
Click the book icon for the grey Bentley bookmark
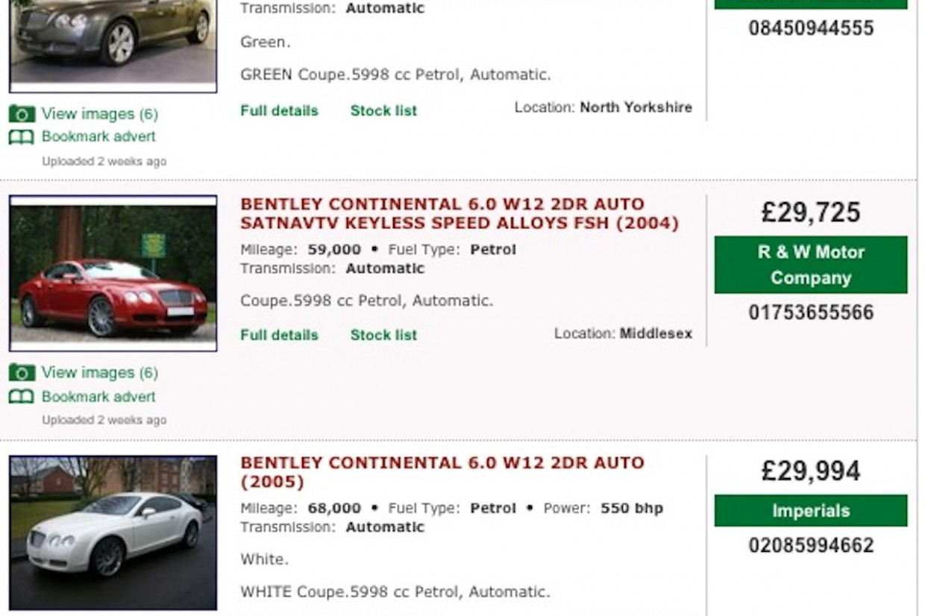point(22,137)
